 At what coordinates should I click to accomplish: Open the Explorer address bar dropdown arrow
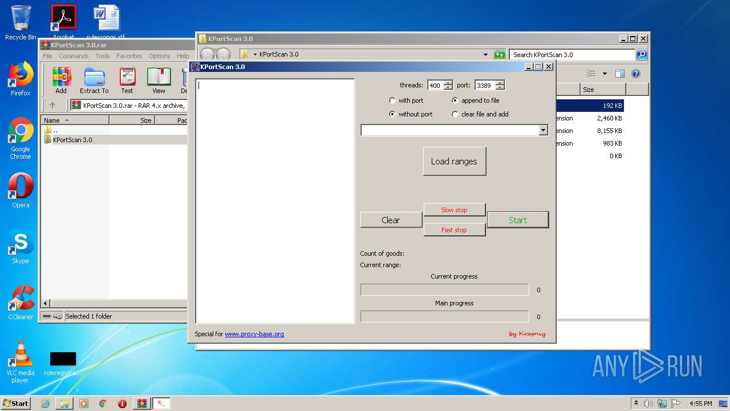point(485,55)
